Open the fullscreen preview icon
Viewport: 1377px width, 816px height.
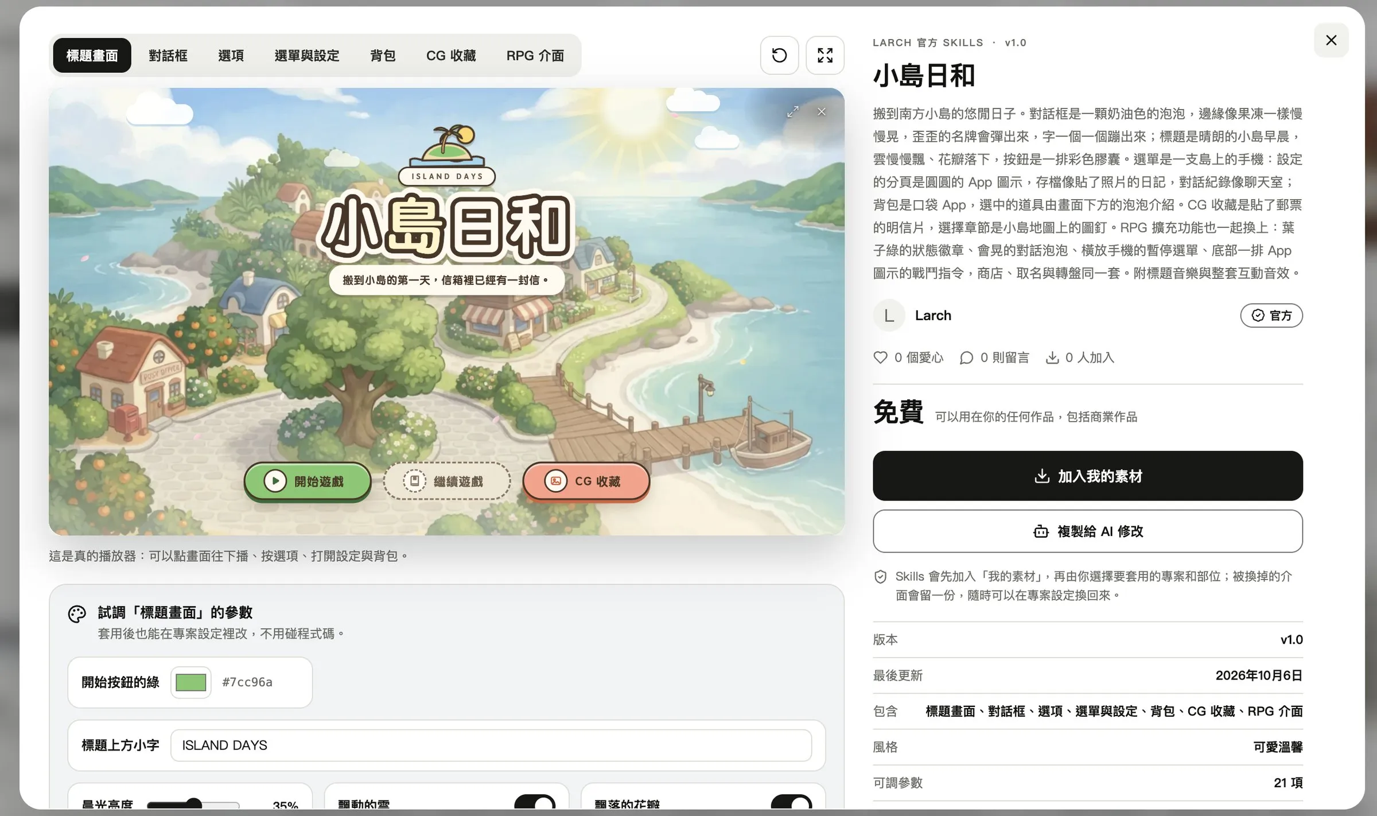tap(825, 55)
